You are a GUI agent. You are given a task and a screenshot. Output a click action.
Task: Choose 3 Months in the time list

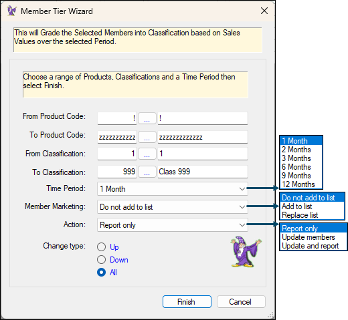(x=300, y=158)
